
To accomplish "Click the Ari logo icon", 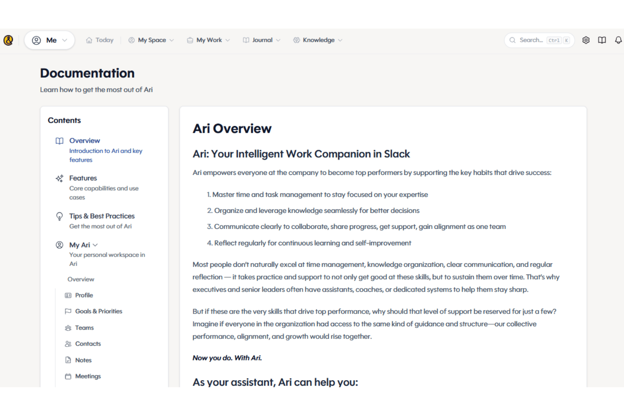I will coord(8,40).
